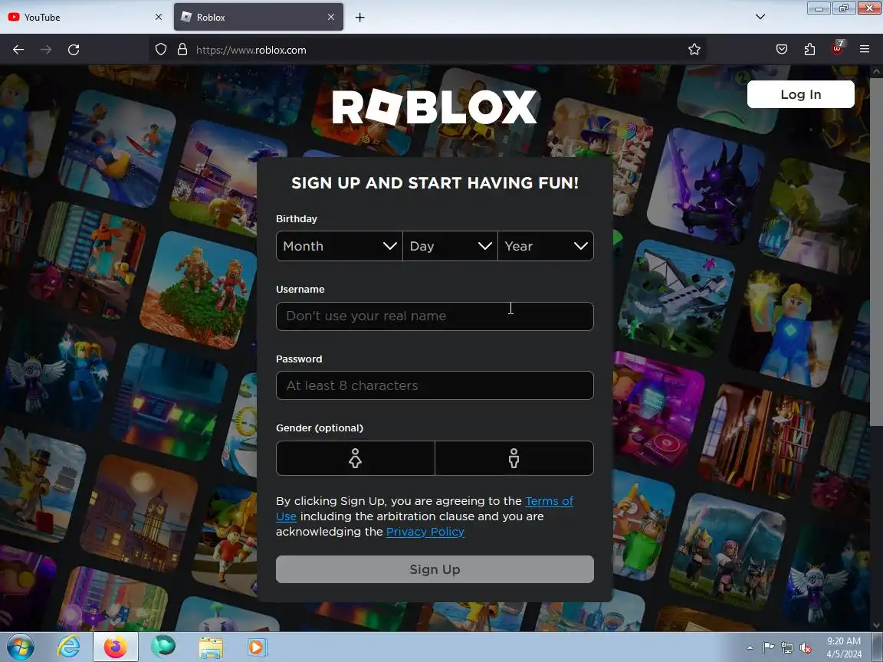Screen dimensions: 883x662
Task: Click the Sign Up button
Action: click(435, 570)
